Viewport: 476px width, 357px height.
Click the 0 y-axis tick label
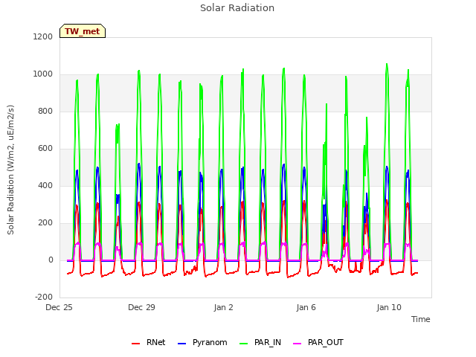(51, 260)
